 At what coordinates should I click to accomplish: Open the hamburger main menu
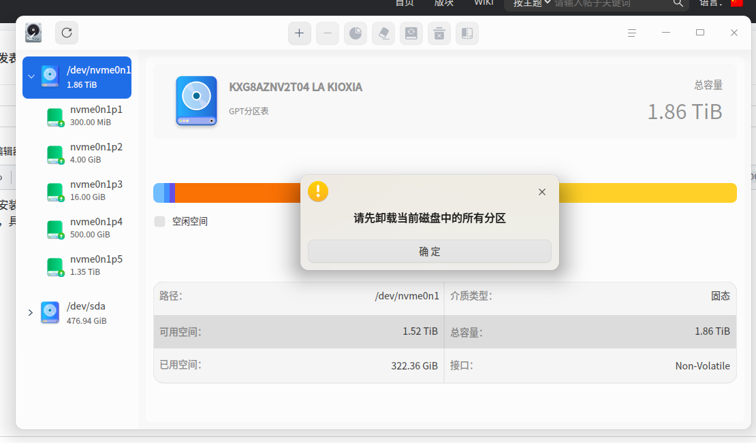[632, 33]
